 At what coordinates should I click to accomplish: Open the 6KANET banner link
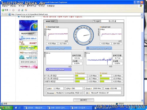point(29,43)
